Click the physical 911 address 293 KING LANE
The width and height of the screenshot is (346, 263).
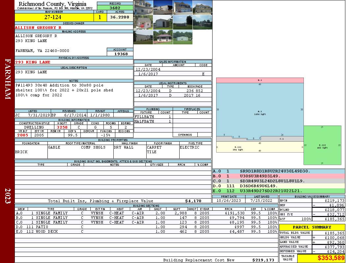[x=33, y=62]
